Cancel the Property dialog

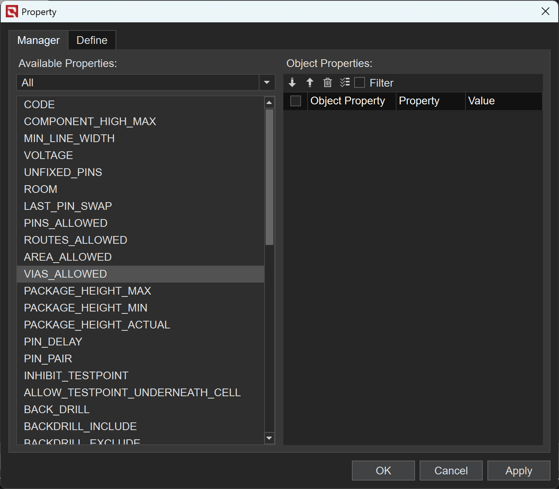coord(451,471)
